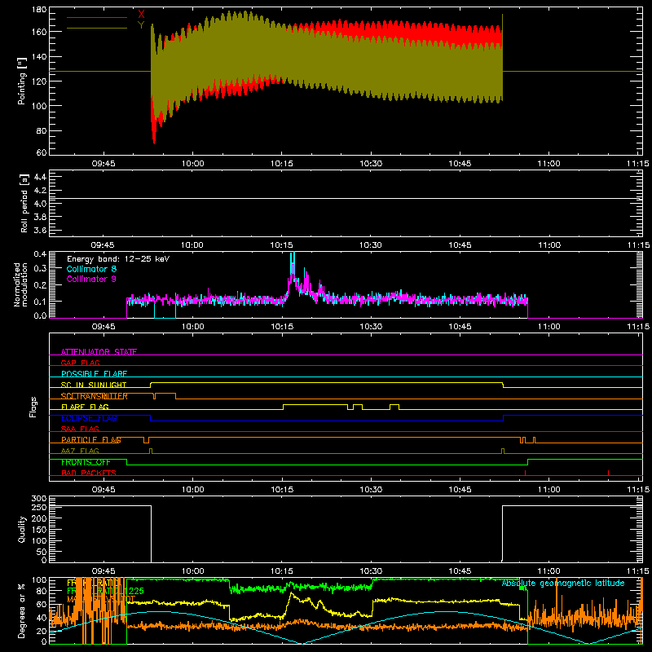Click the 3.6 tick on Roll period axis

click(x=40, y=230)
